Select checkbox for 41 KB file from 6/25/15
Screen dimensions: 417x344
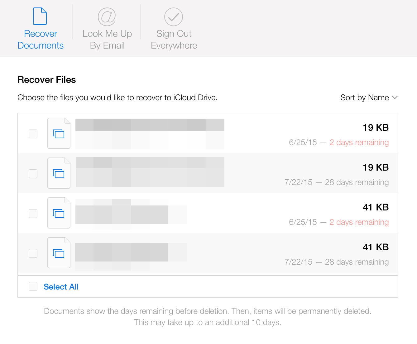[33, 214]
